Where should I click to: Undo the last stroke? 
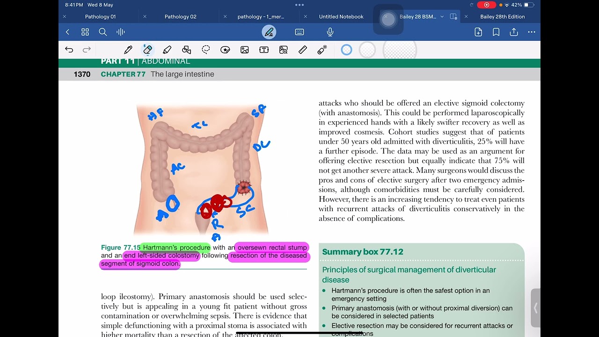[x=69, y=50]
